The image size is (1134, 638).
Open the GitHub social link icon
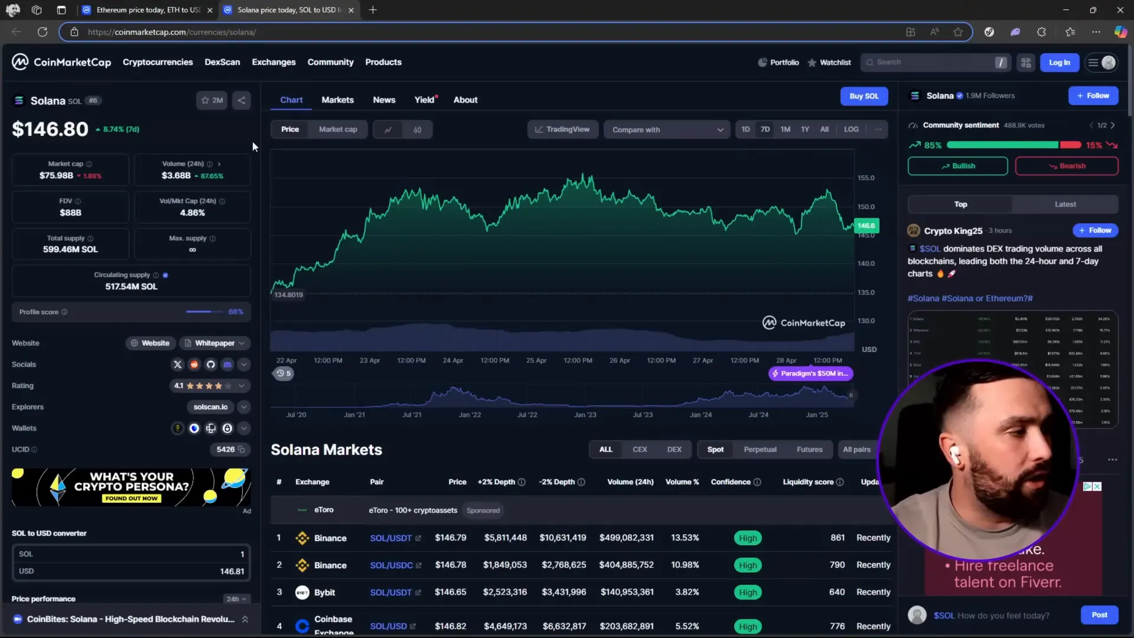pos(211,364)
